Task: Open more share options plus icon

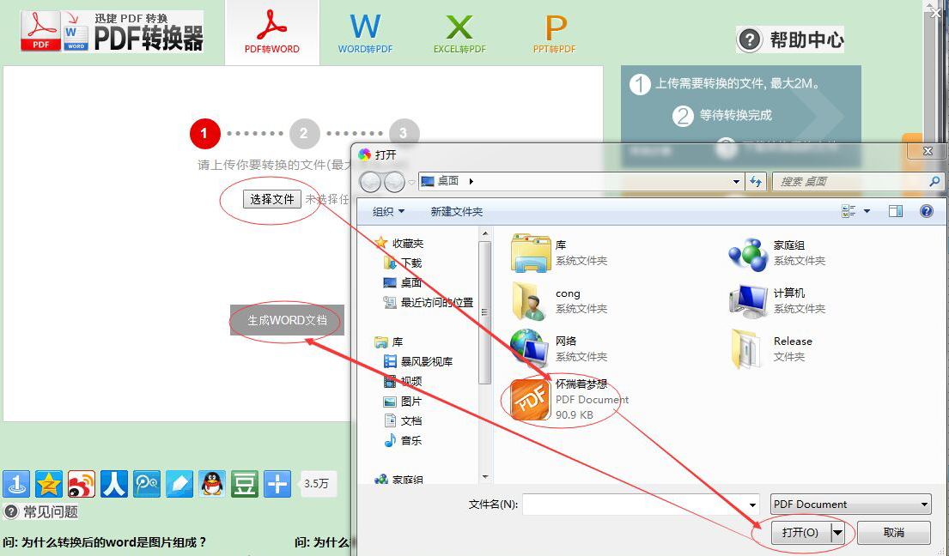Action: click(x=277, y=484)
